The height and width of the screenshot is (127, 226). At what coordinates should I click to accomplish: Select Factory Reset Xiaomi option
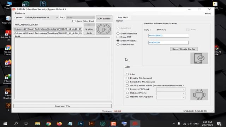click(x=127, y=85)
